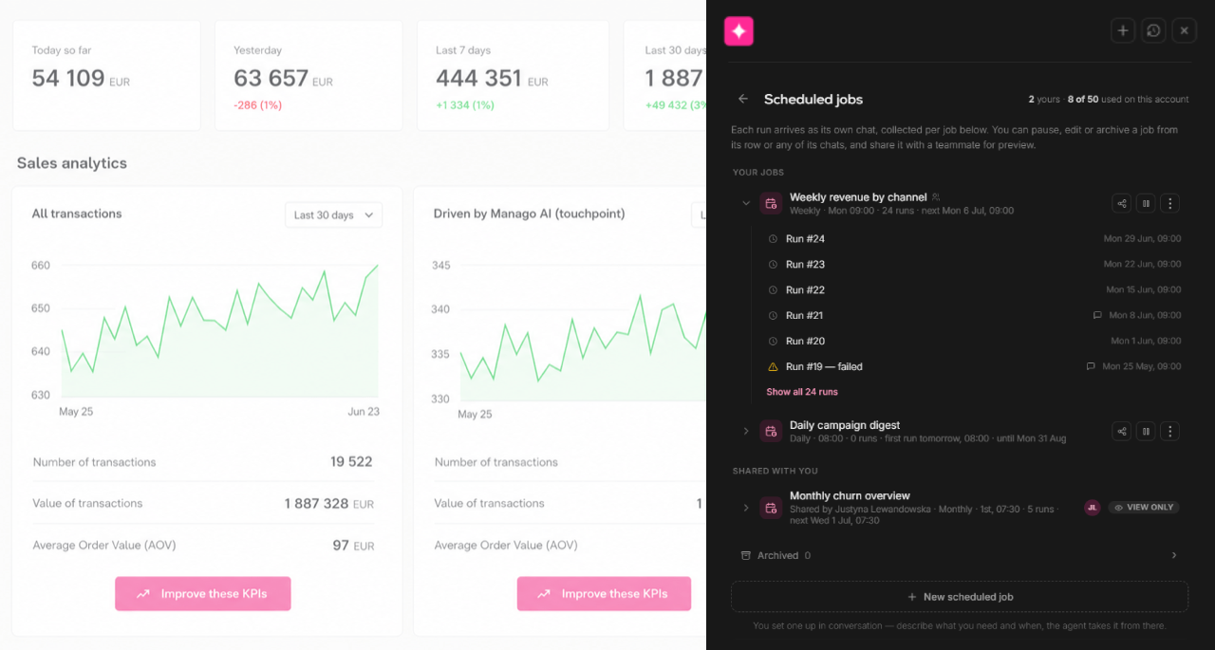Image resolution: width=1215 pixels, height=650 pixels.
Task: Expand the Archived section chevron
Action: pos(1174,556)
